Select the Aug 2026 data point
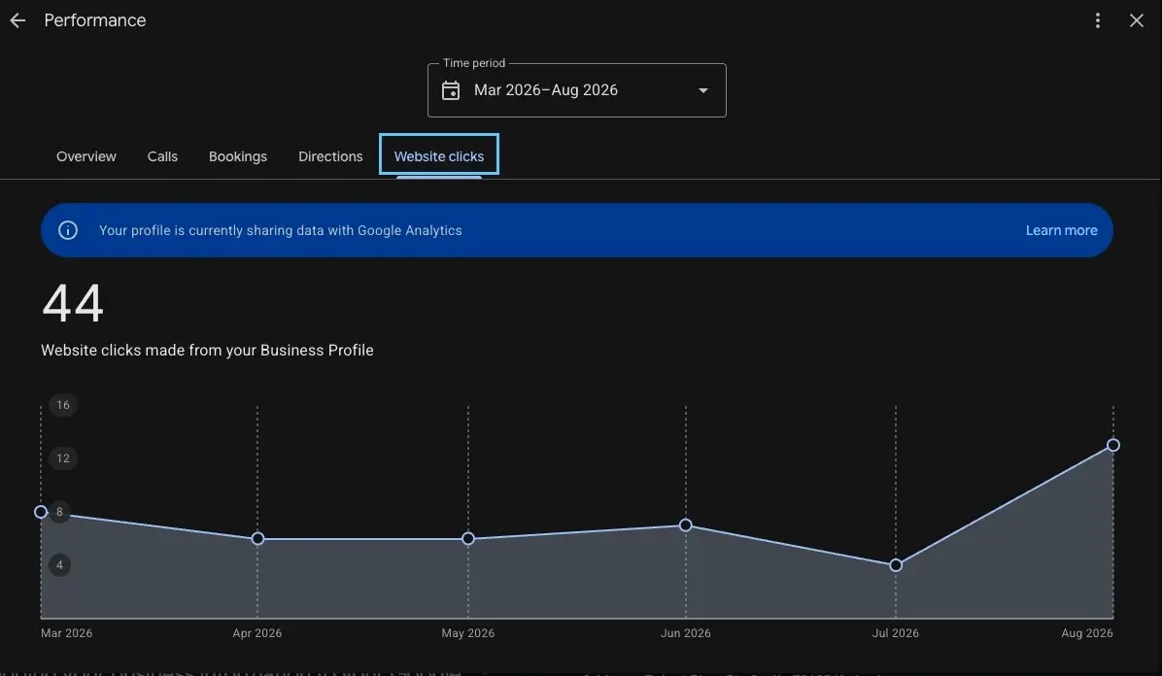The width and height of the screenshot is (1162, 676). 1113,446
